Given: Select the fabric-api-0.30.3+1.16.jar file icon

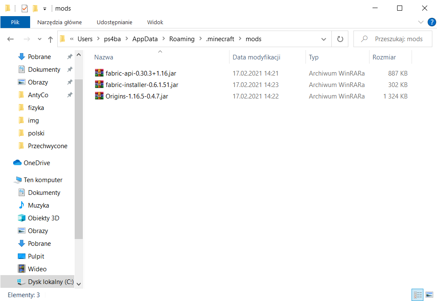Looking at the screenshot, I should pyautogui.click(x=99, y=73).
